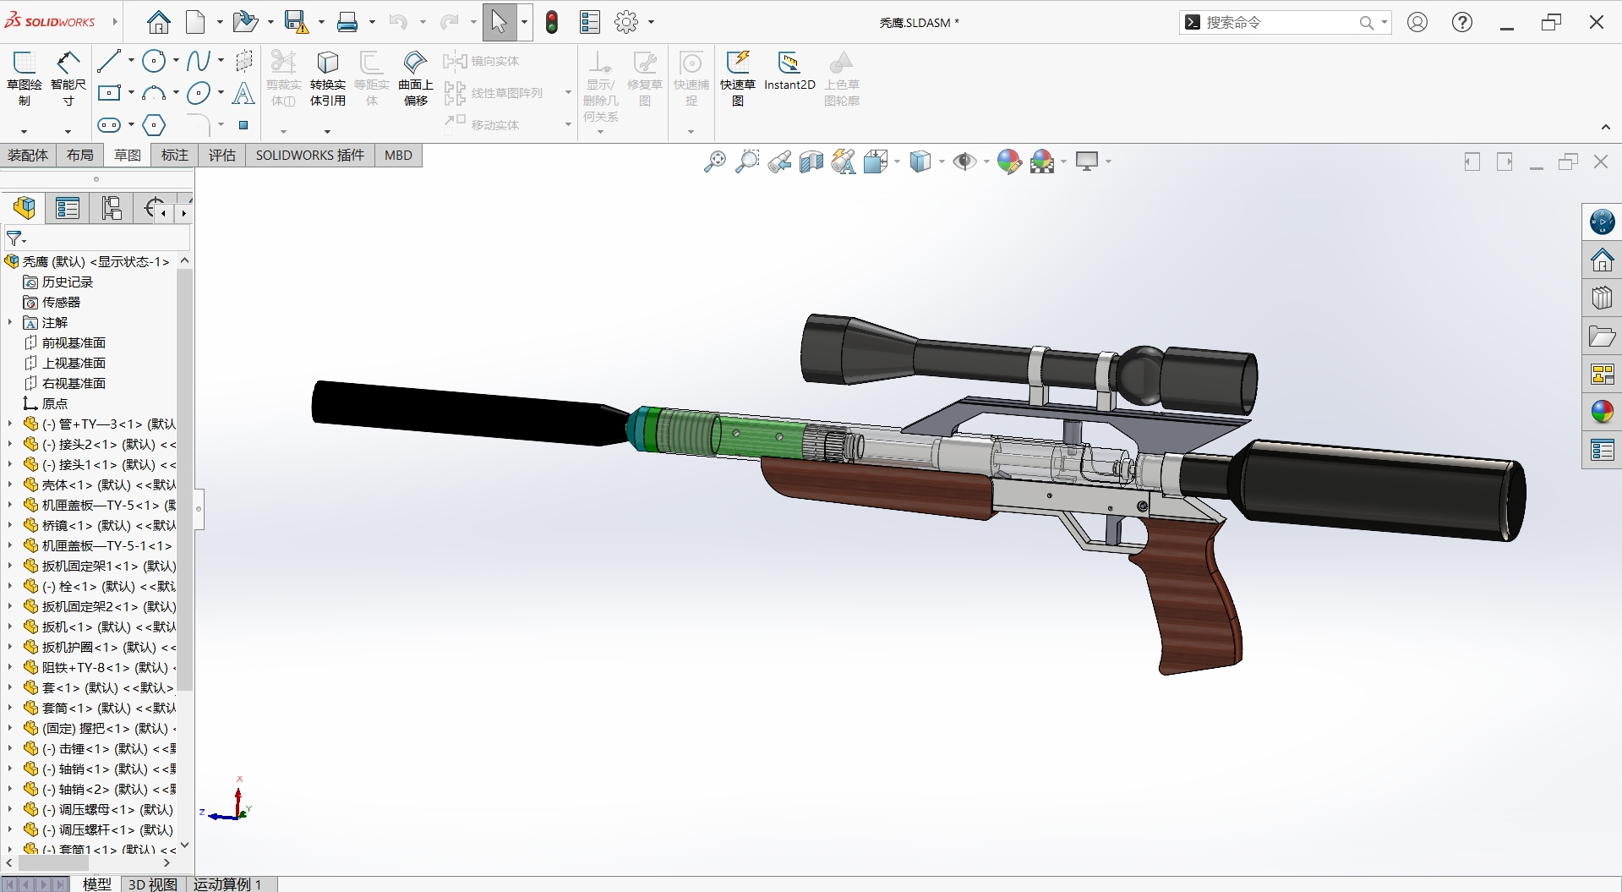
Task: Click Zoom to Area magnifier icon
Action: (747, 161)
